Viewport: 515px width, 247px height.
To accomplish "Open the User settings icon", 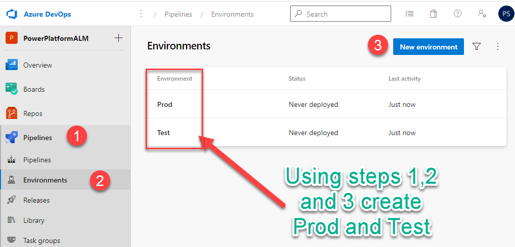I will [x=482, y=14].
